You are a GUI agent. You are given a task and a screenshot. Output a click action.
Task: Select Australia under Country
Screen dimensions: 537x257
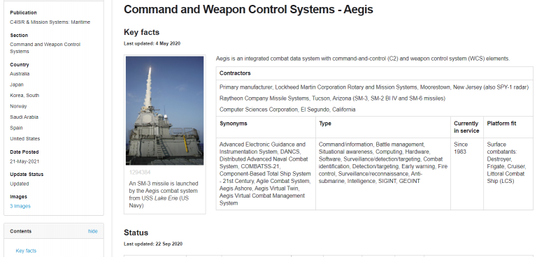(20, 73)
